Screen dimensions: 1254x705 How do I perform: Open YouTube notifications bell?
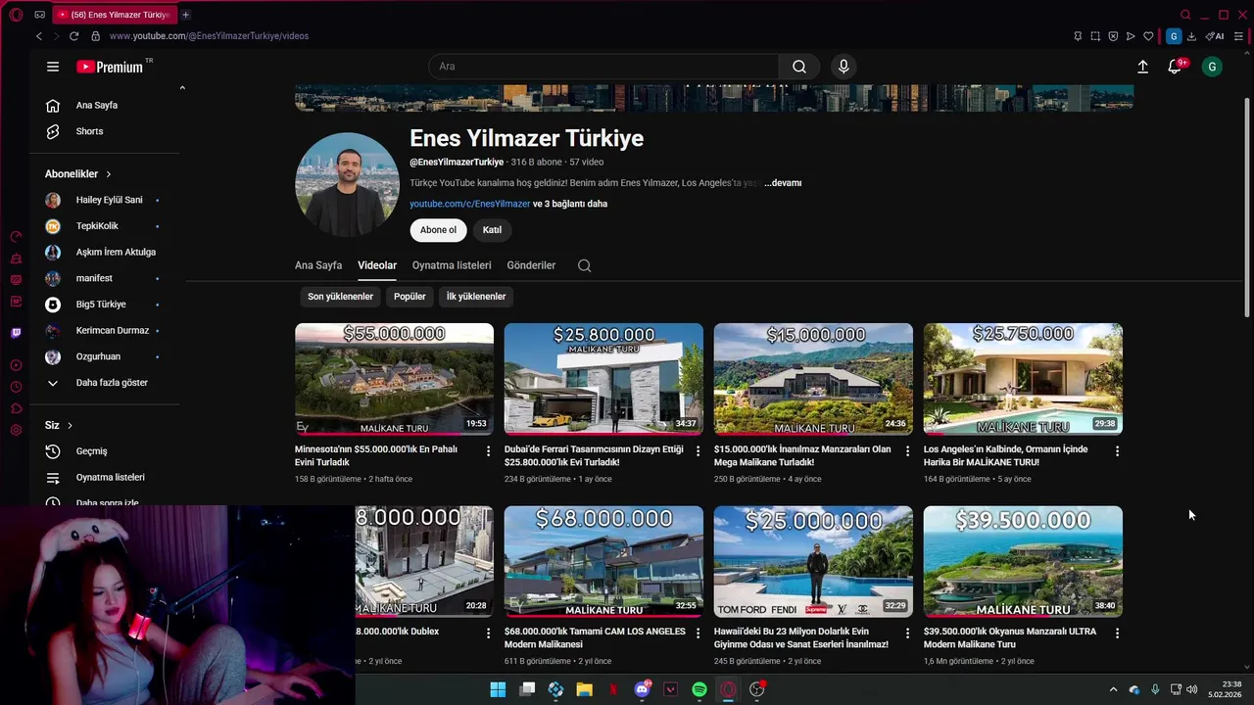click(1175, 67)
